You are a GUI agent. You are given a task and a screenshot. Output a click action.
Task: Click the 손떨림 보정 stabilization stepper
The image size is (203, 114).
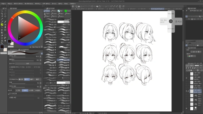tap(39, 98)
